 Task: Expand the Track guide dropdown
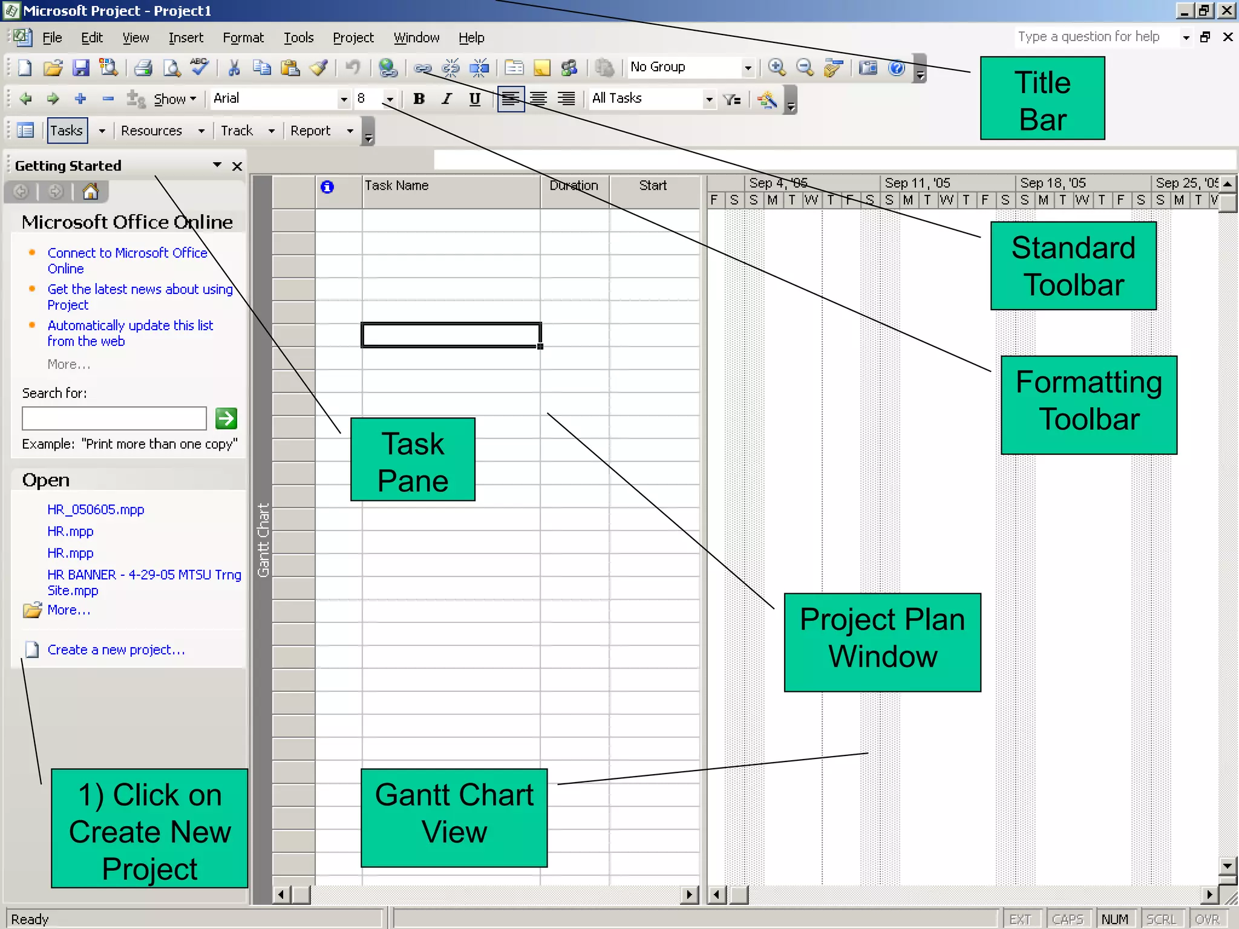click(x=272, y=131)
